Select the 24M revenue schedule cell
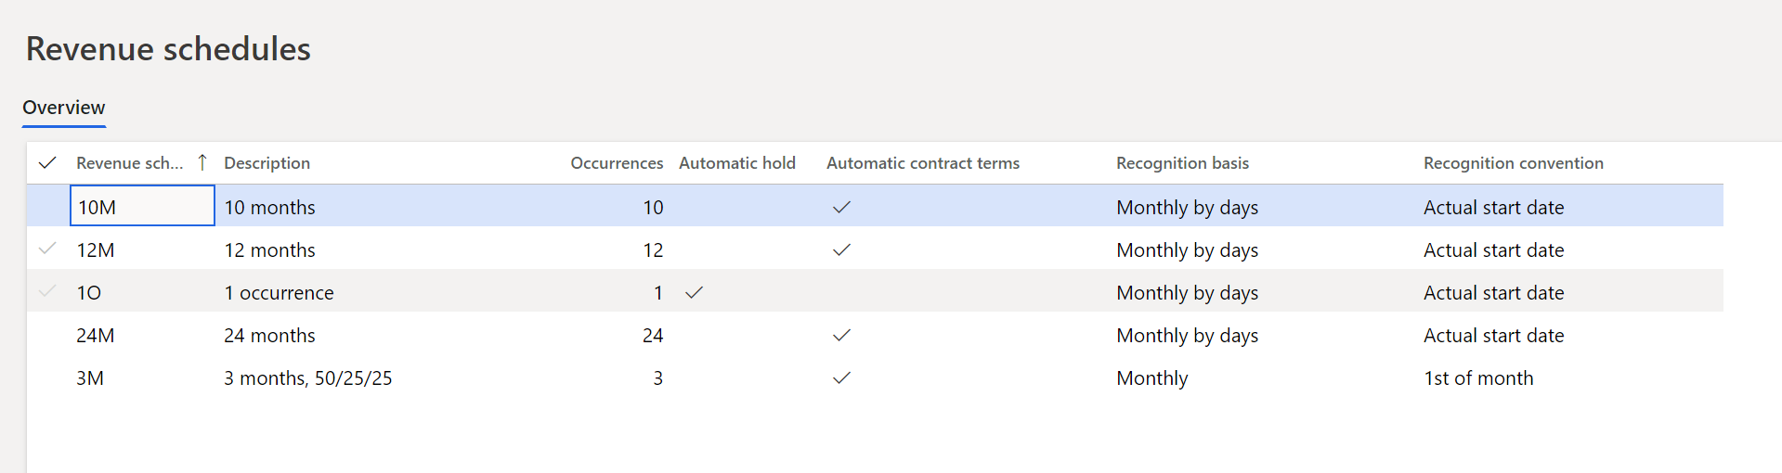Image resolution: width=1782 pixels, height=473 pixels. 96,336
